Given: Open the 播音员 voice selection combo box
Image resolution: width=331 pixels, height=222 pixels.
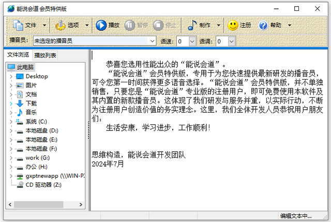Looking at the screenshot, I should click(94, 41).
